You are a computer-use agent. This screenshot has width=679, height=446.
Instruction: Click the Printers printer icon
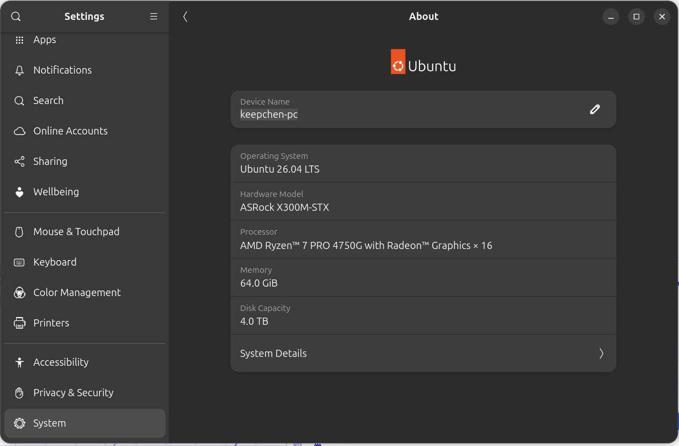pyautogui.click(x=19, y=323)
